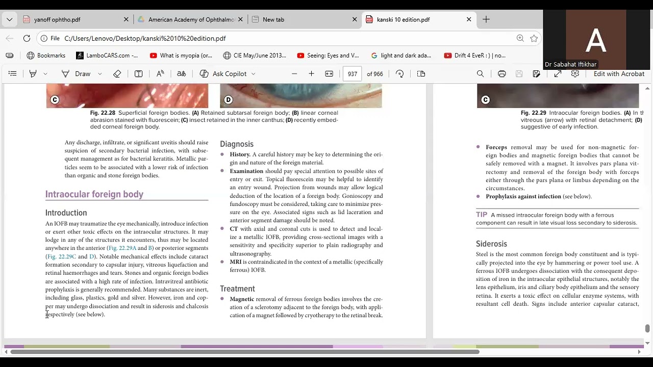Close the yanoff ophtho.pdf tab
The height and width of the screenshot is (367, 653).
point(126,19)
